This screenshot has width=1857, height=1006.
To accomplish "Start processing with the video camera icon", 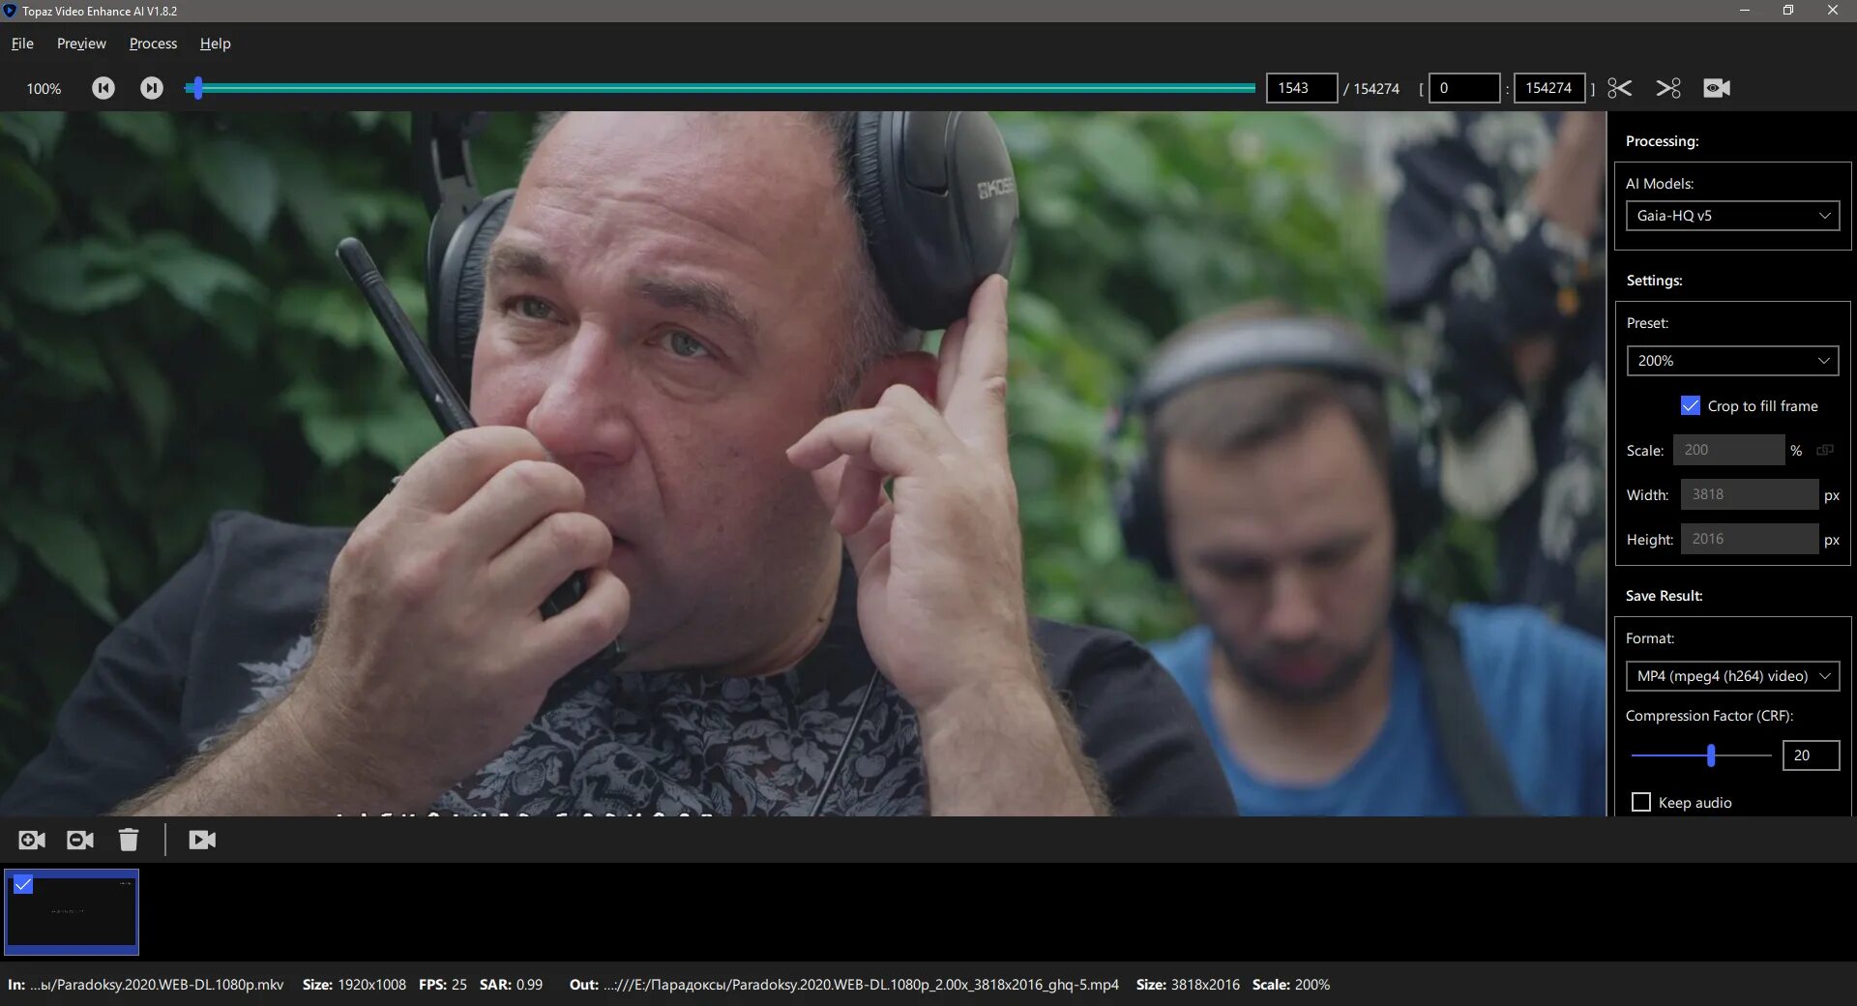I will point(202,840).
